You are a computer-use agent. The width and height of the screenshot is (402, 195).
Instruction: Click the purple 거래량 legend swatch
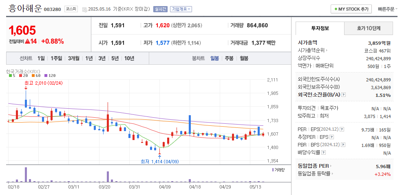point(273,170)
